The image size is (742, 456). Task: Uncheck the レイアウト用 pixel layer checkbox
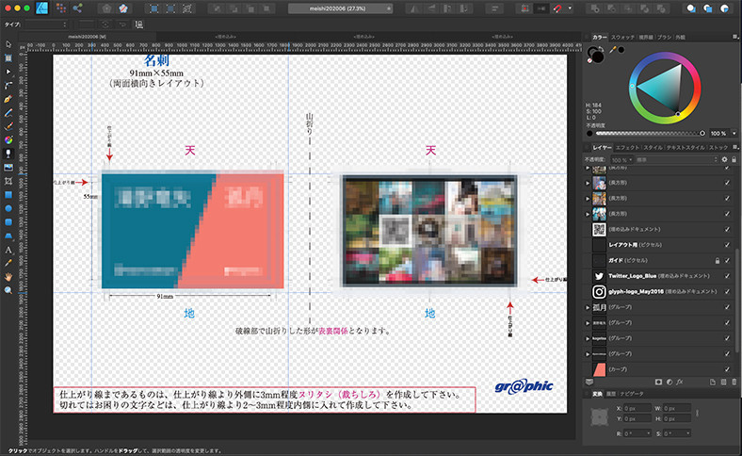point(727,245)
